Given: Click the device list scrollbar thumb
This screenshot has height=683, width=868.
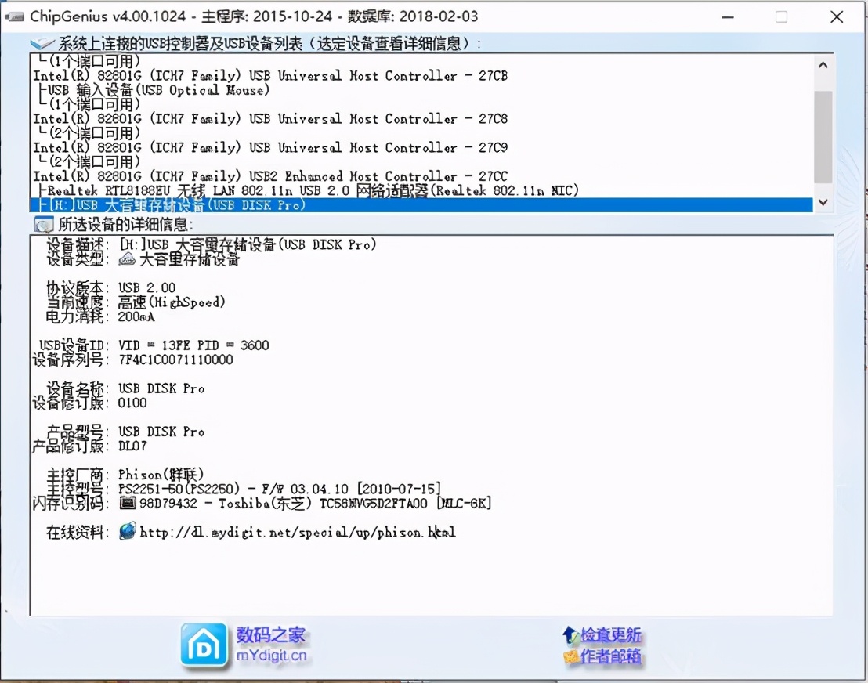Looking at the screenshot, I should click(x=823, y=137).
